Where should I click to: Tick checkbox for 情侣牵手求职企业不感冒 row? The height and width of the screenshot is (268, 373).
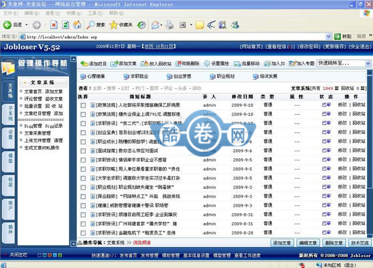83,160
